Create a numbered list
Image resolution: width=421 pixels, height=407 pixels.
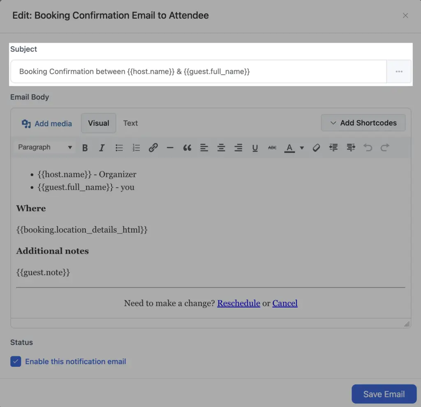click(136, 148)
